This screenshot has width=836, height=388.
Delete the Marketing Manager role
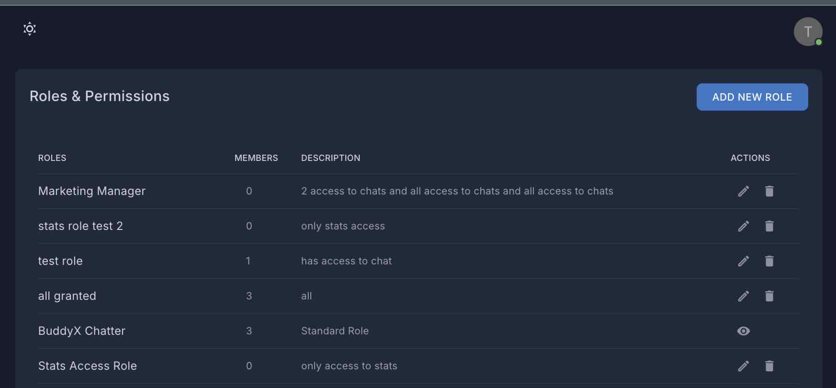769,191
